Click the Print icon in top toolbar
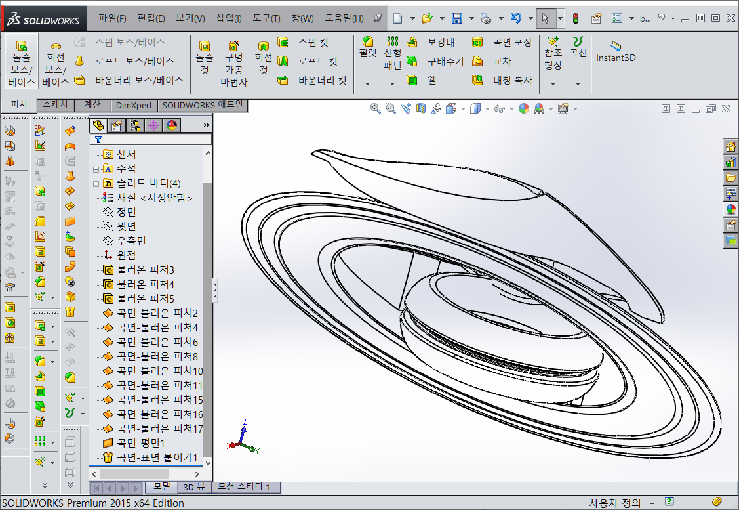This screenshot has height=510, width=739. tap(486, 18)
